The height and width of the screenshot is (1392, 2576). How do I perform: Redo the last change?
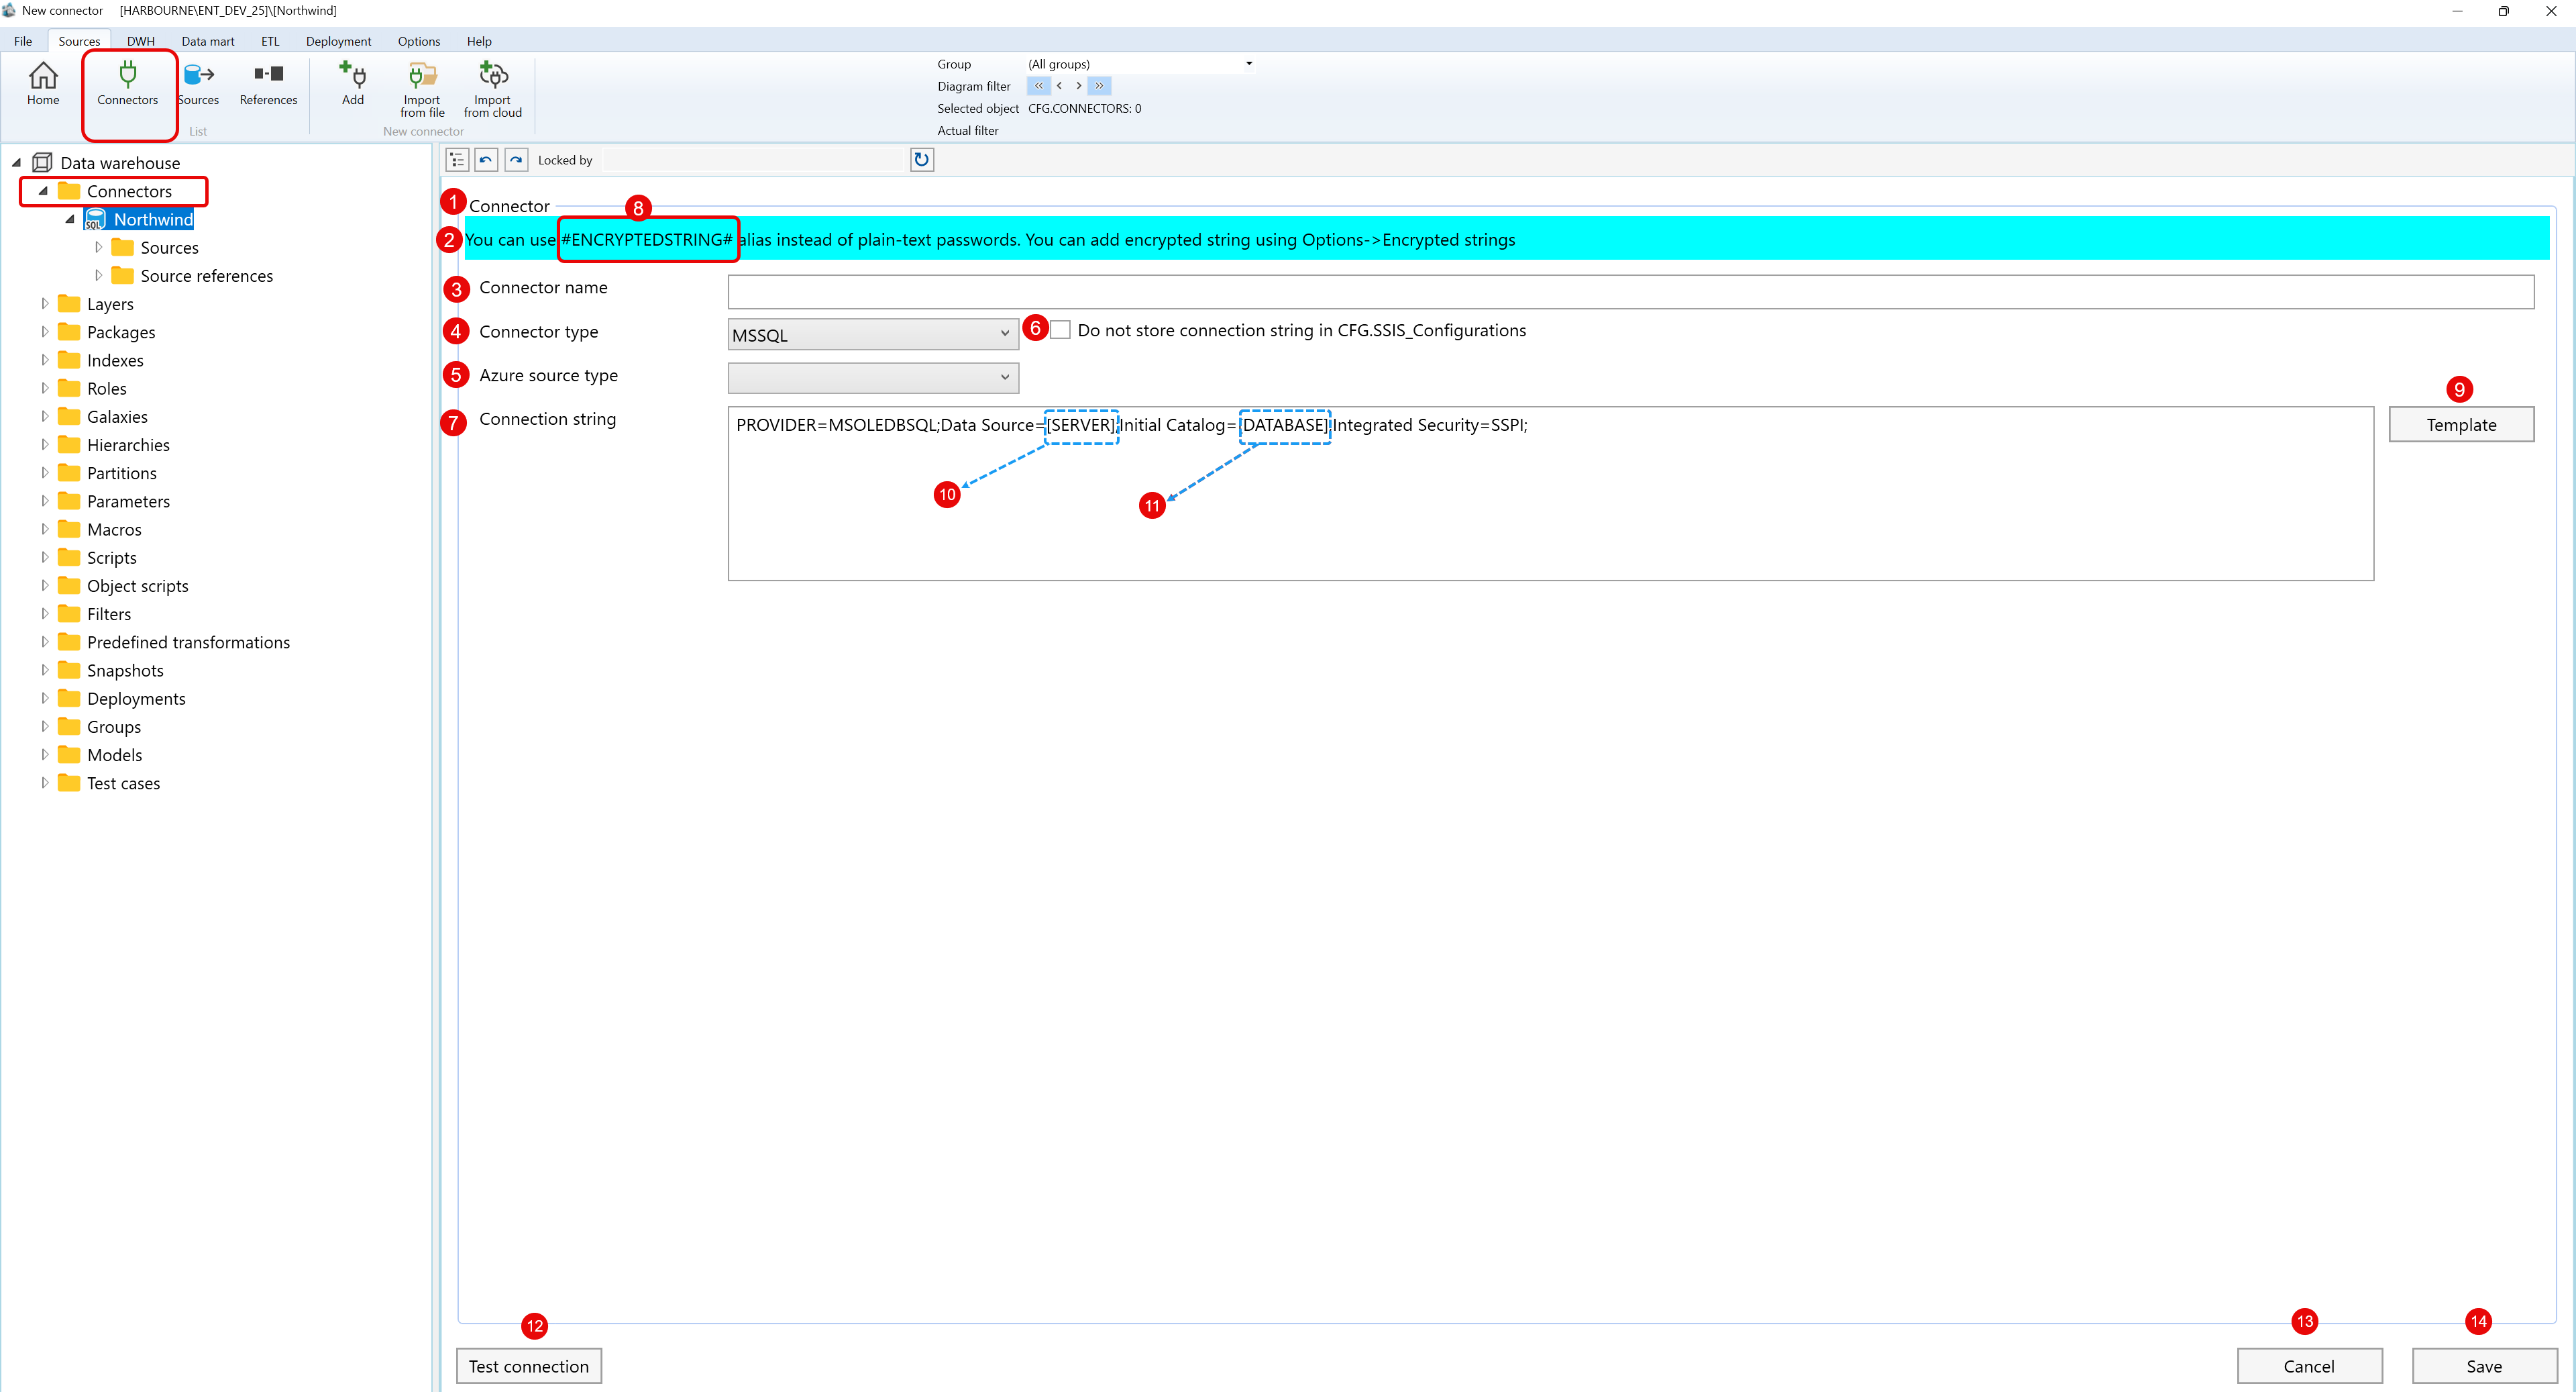click(516, 160)
